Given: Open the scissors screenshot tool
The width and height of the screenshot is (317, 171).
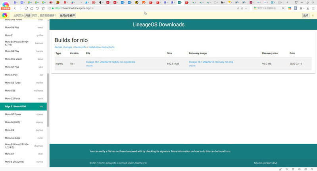Looking at the screenshot, I should click(301, 8).
